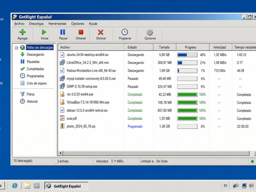The image size is (256, 192).
Task: Click the installer icon of GIMP-2.10.38-setup.exe
Action: (x=62, y=86)
